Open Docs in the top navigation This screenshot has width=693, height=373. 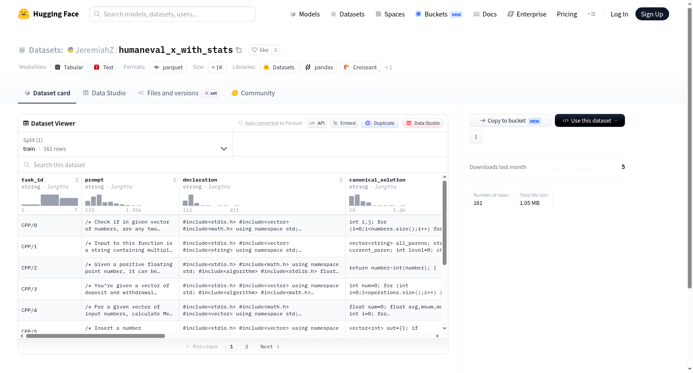click(x=485, y=14)
